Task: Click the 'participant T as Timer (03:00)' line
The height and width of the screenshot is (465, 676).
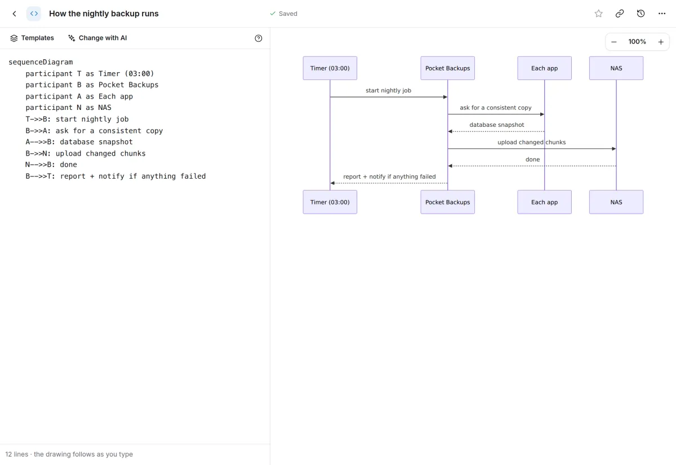Action: point(90,73)
